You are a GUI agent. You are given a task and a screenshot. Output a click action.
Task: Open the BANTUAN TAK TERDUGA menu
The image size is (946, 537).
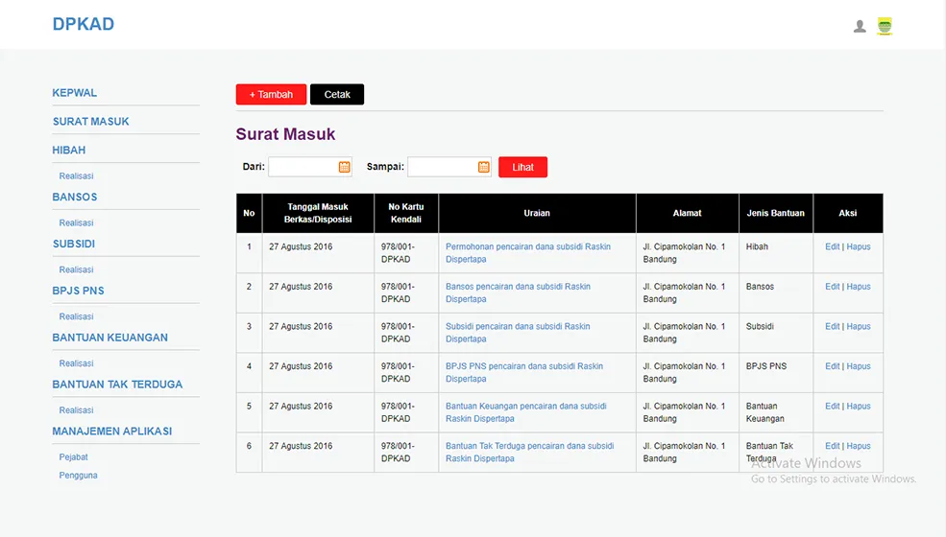coord(117,385)
